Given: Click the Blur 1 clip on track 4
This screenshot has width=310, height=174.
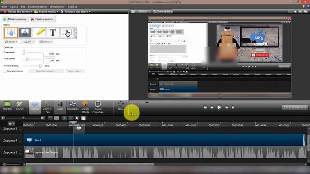Looking at the screenshot, I should click(x=164, y=140).
